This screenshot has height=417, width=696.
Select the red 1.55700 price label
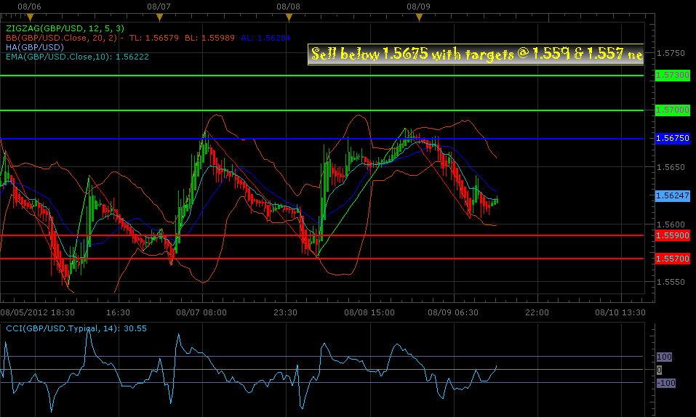pyautogui.click(x=673, y=258)
